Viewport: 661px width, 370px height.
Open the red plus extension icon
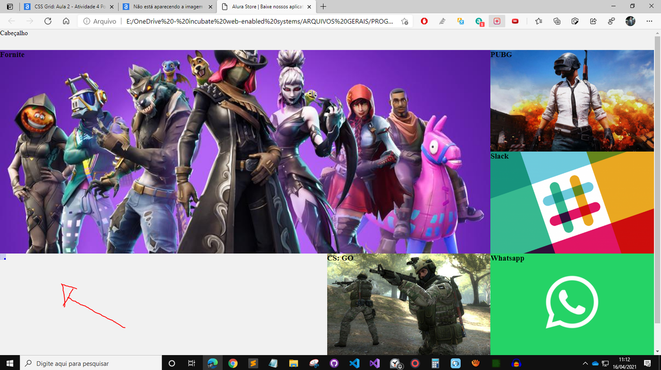(x=497, y=21)
